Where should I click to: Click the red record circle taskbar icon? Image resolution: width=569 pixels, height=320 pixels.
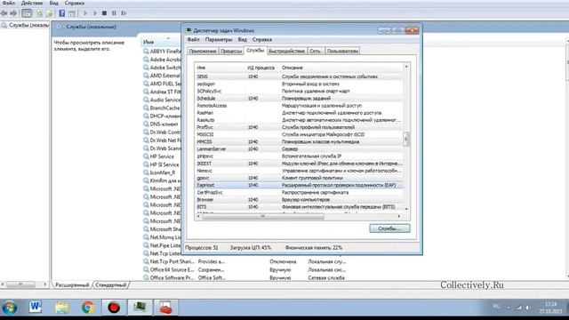pos(114,308)
